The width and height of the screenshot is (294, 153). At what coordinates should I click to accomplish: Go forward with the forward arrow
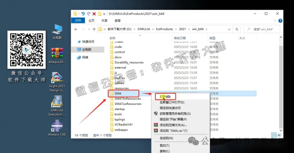click(x=83, y=29)
